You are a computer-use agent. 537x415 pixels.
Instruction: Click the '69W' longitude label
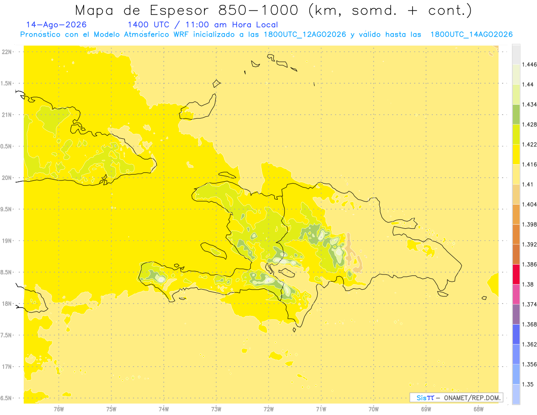pos(426,409)
